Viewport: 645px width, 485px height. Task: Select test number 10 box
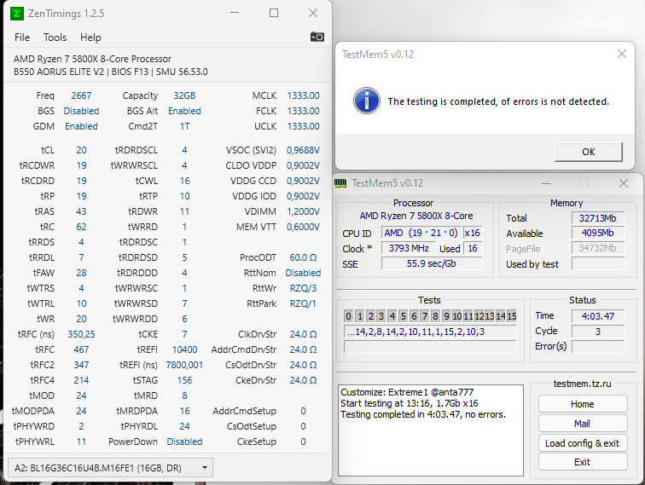click(457, 316)
